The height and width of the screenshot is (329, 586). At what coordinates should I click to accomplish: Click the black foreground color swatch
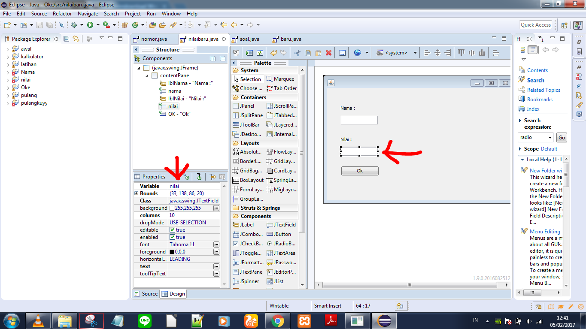pos(172,252)
